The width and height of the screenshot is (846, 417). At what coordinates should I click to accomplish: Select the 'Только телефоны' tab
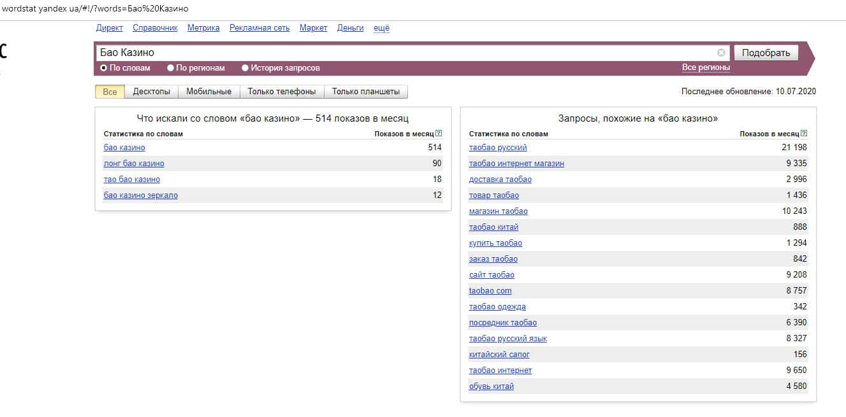tap(281, 92)
